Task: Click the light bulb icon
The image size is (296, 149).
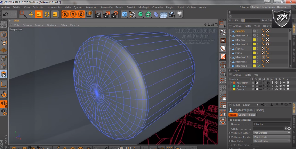Action: coord(179,14)
